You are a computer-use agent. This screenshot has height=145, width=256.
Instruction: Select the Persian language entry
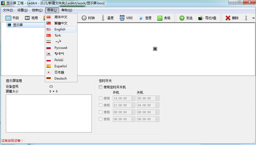click(x=61, y=41)
